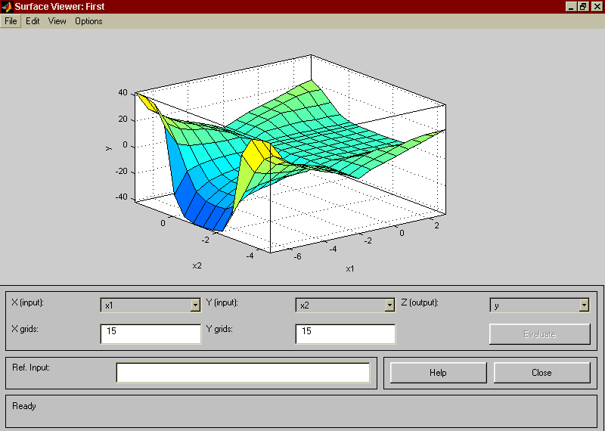Focus the Ref. Input text box
The height and width of the screenshot is (431, 605).
[242, 373]
